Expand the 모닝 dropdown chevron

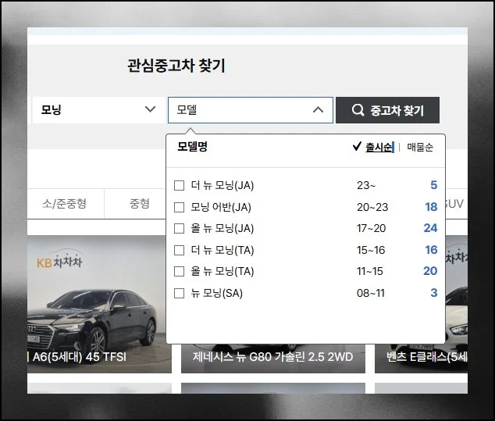tap(151, 110)
